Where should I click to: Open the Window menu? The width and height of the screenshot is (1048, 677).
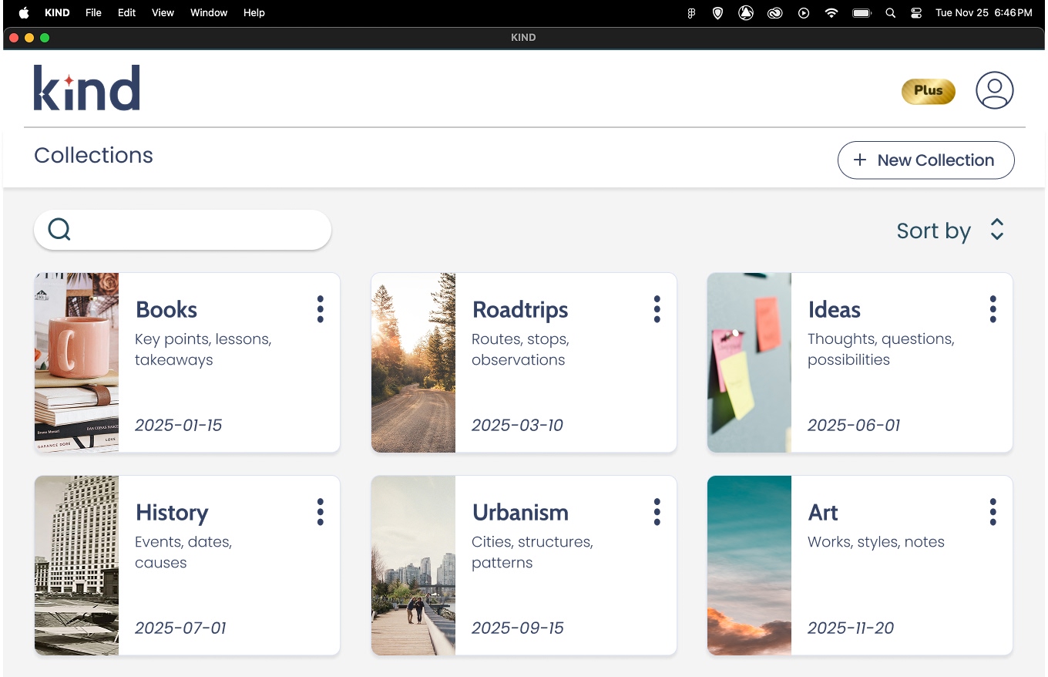click(209, 13)
